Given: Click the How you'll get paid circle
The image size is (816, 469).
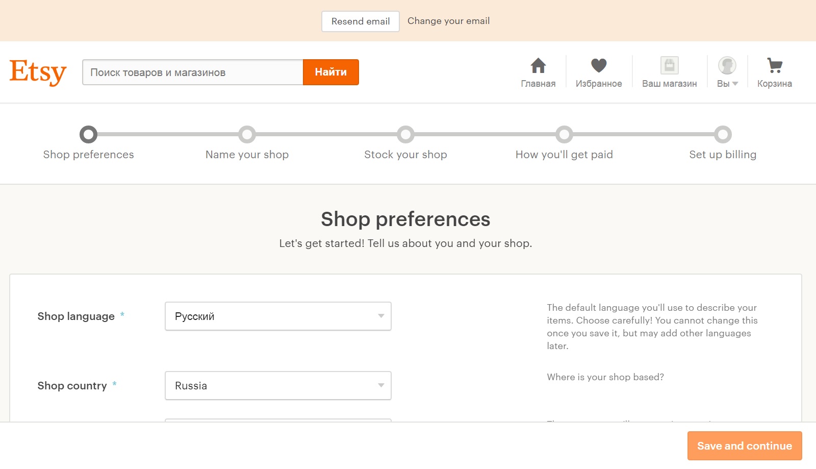Looking at the screenshot, I should coord(564,134).
